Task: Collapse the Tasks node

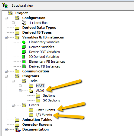Action: 13,81
